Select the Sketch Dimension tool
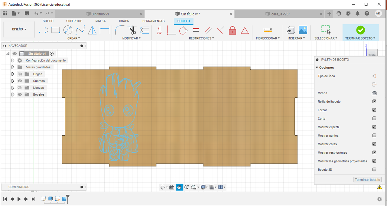Screen dimensions: 387x206 click(x=105, y=30)
